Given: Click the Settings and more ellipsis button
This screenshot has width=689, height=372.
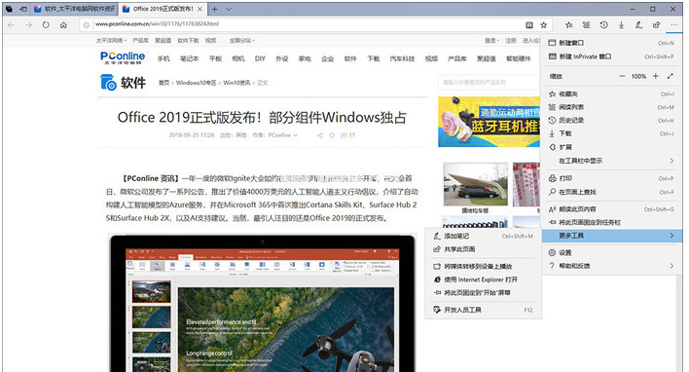Looking at the screenshot, I should [x=674, y=25].
